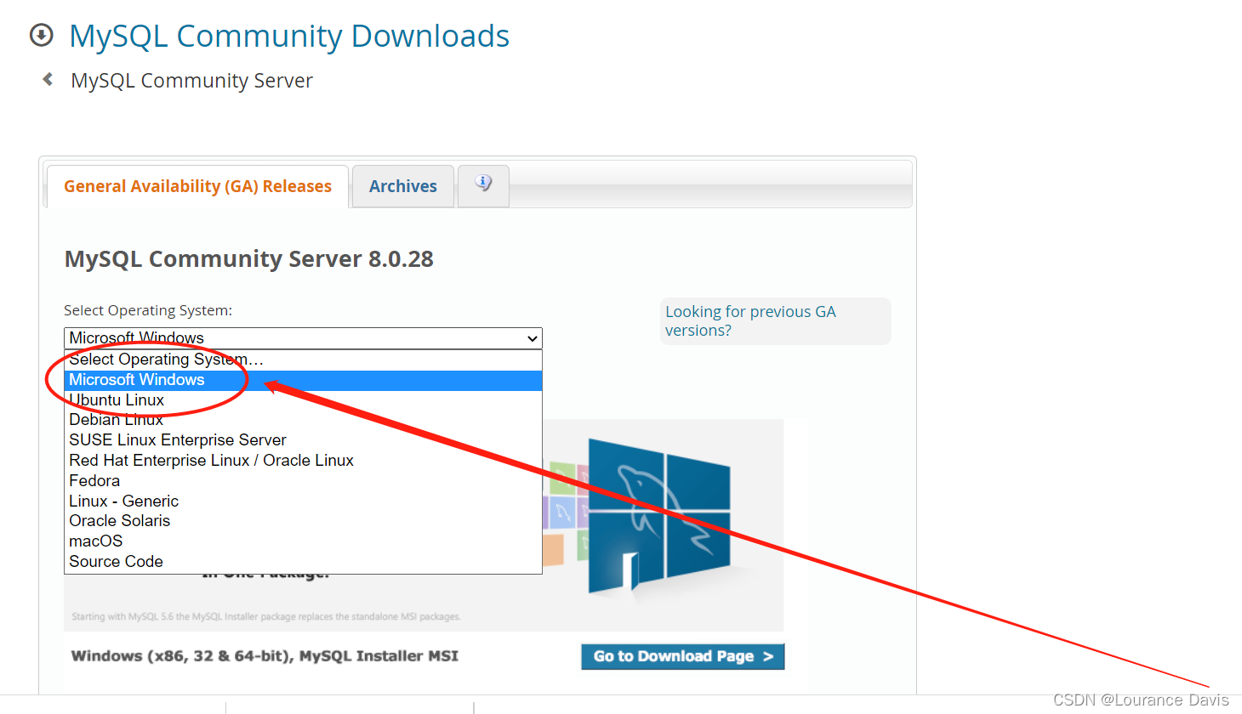Viewport: 1242px width, 714px height.
Task: Select macOS from the OS list
Action: point(303,541)
